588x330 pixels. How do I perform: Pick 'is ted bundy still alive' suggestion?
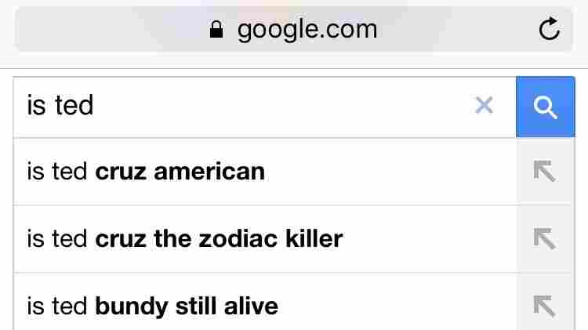tap(265, 303)
